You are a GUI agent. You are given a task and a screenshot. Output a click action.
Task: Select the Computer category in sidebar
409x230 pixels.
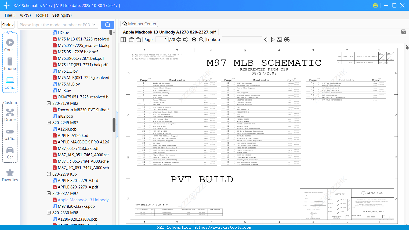click(10, 83)
